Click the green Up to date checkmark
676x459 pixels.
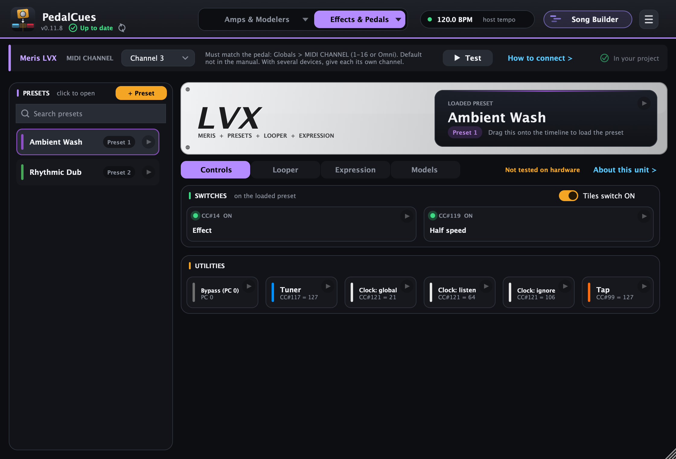pos(73,28)
